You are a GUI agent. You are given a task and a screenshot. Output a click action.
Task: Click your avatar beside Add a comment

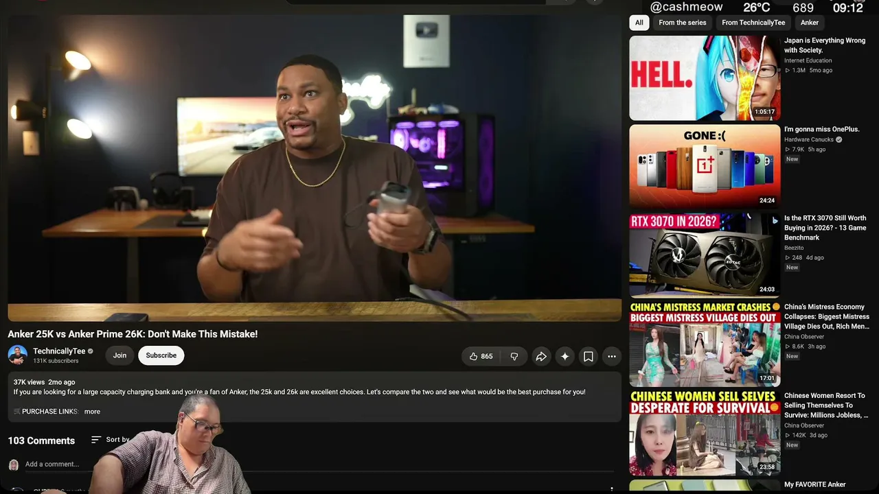coord(14,464)
